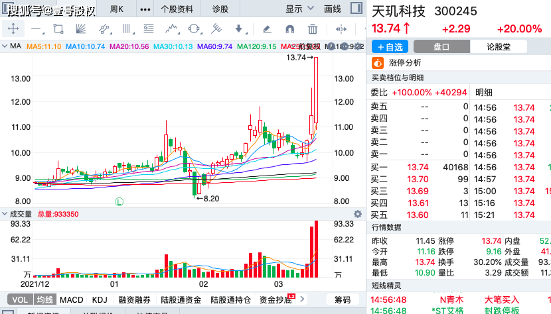This screenshot has width=551, height=314.
Task: Open volume chart settings gear
Action: [358, 214]
